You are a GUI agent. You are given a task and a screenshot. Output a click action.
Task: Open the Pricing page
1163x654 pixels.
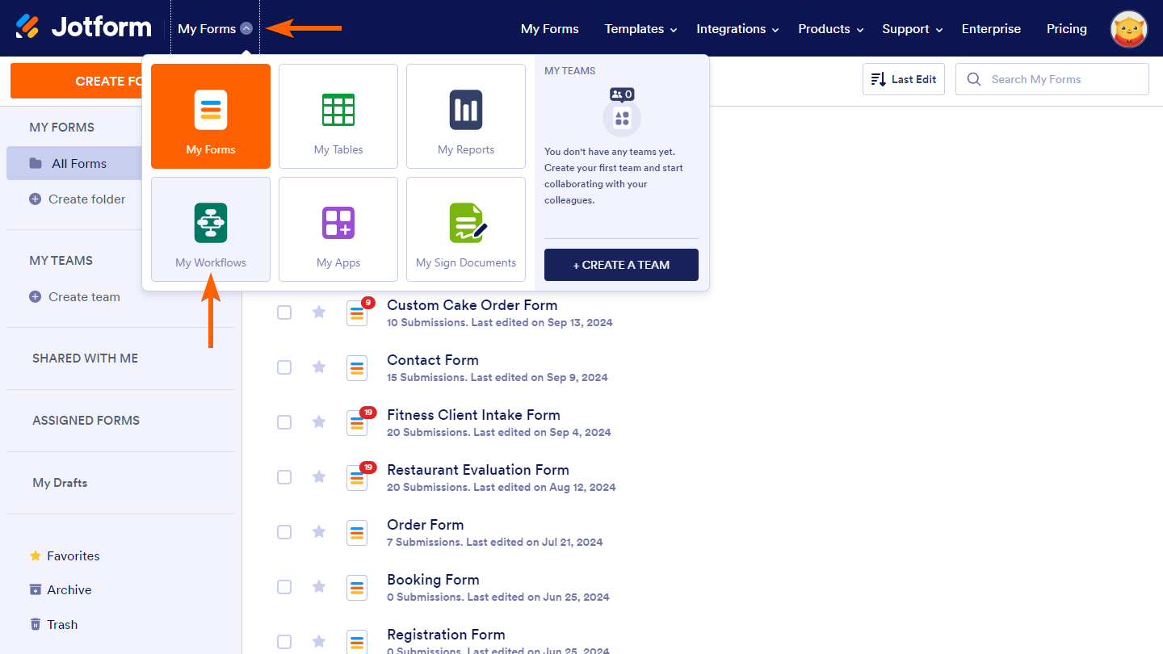click(x=1067, y=29)
